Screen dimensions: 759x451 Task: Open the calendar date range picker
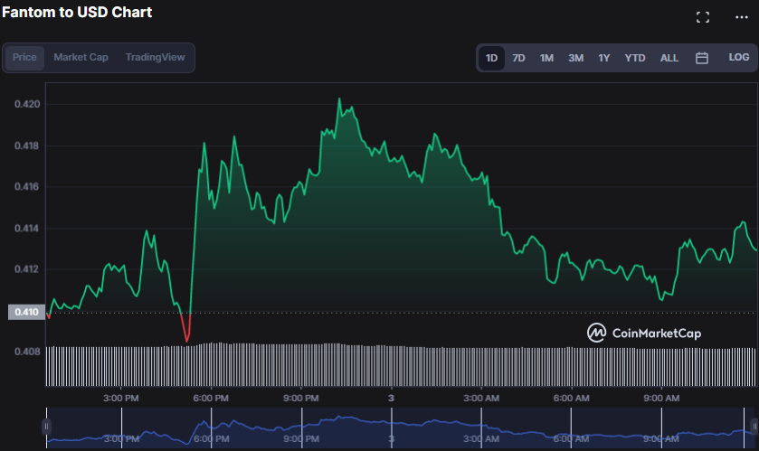(701, 58)
